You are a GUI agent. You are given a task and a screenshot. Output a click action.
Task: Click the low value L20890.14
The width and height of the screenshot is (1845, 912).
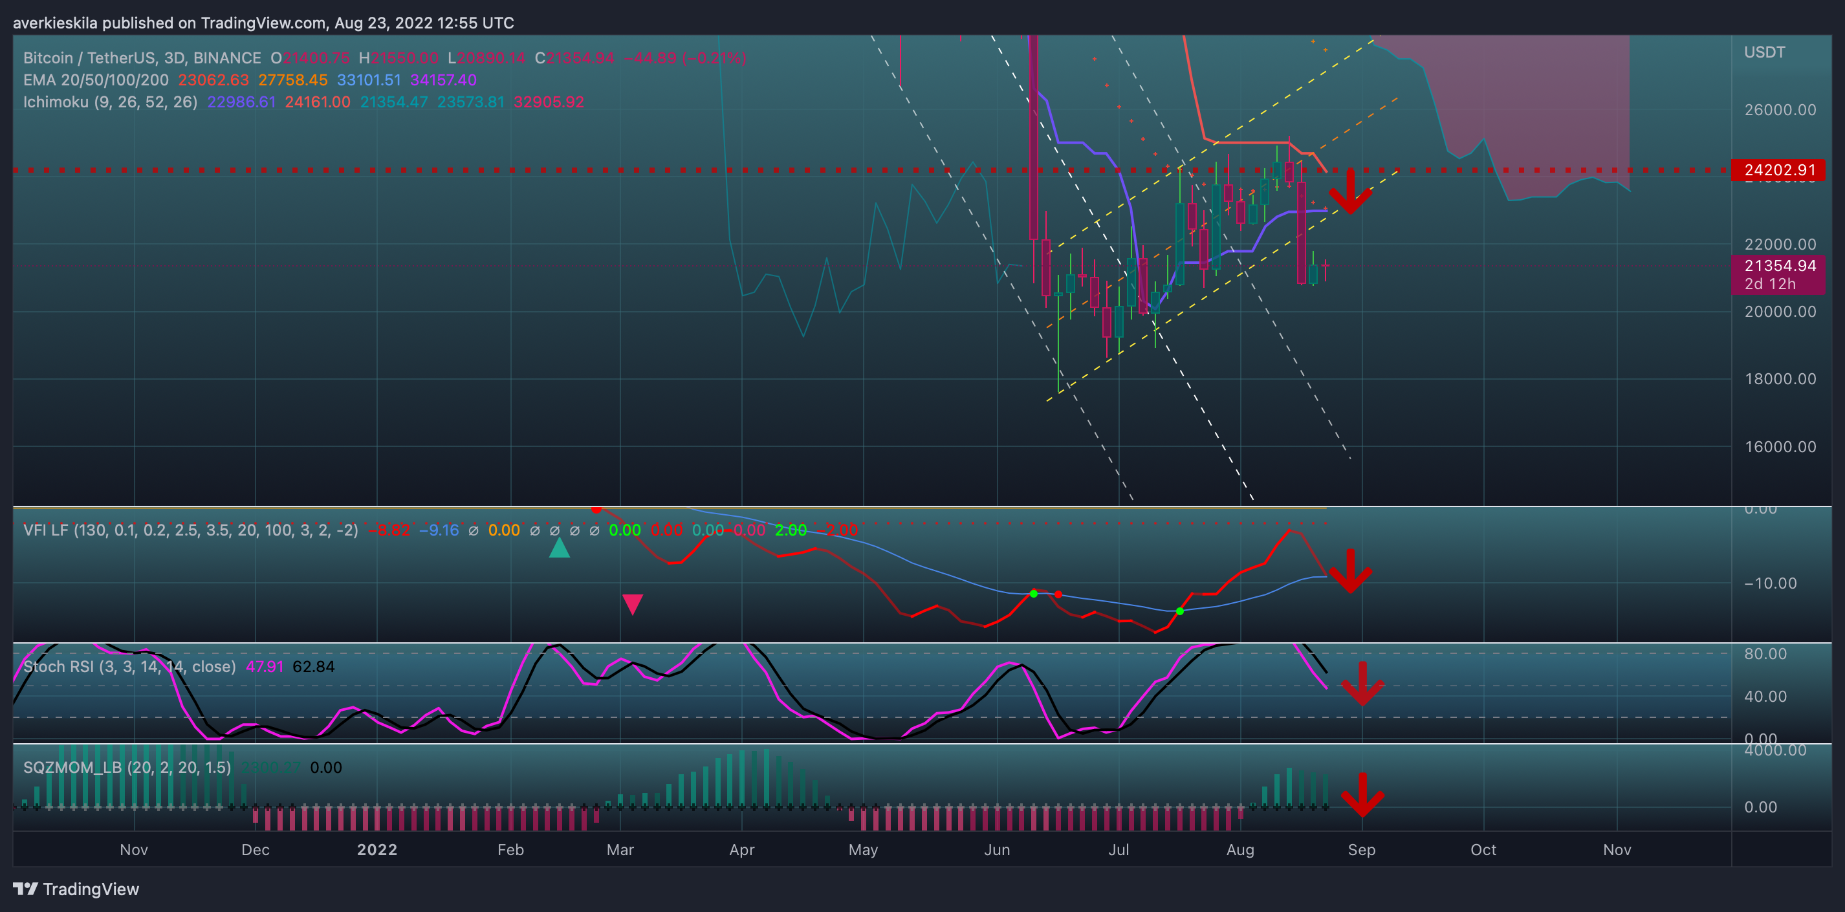[x=486, y=58]
